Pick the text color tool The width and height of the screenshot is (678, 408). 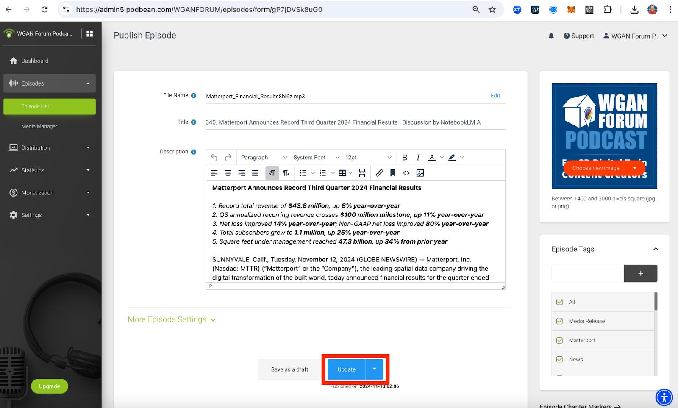tap(432, 158)
